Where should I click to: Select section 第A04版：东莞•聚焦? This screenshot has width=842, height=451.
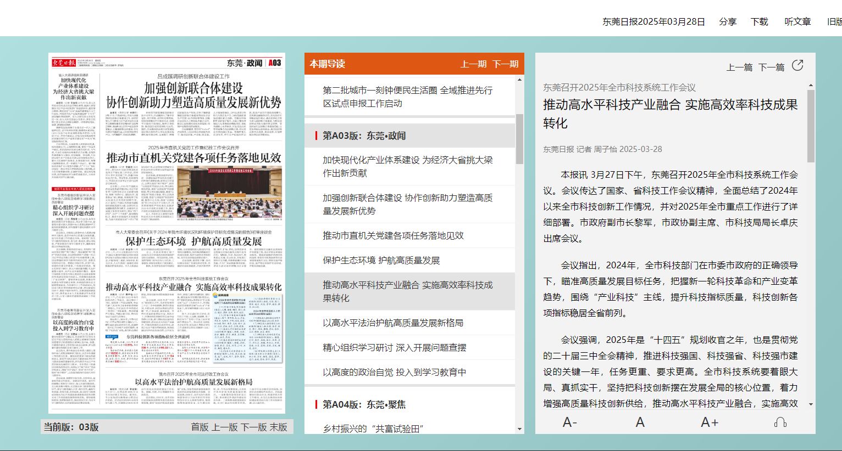tap(364, 404)
